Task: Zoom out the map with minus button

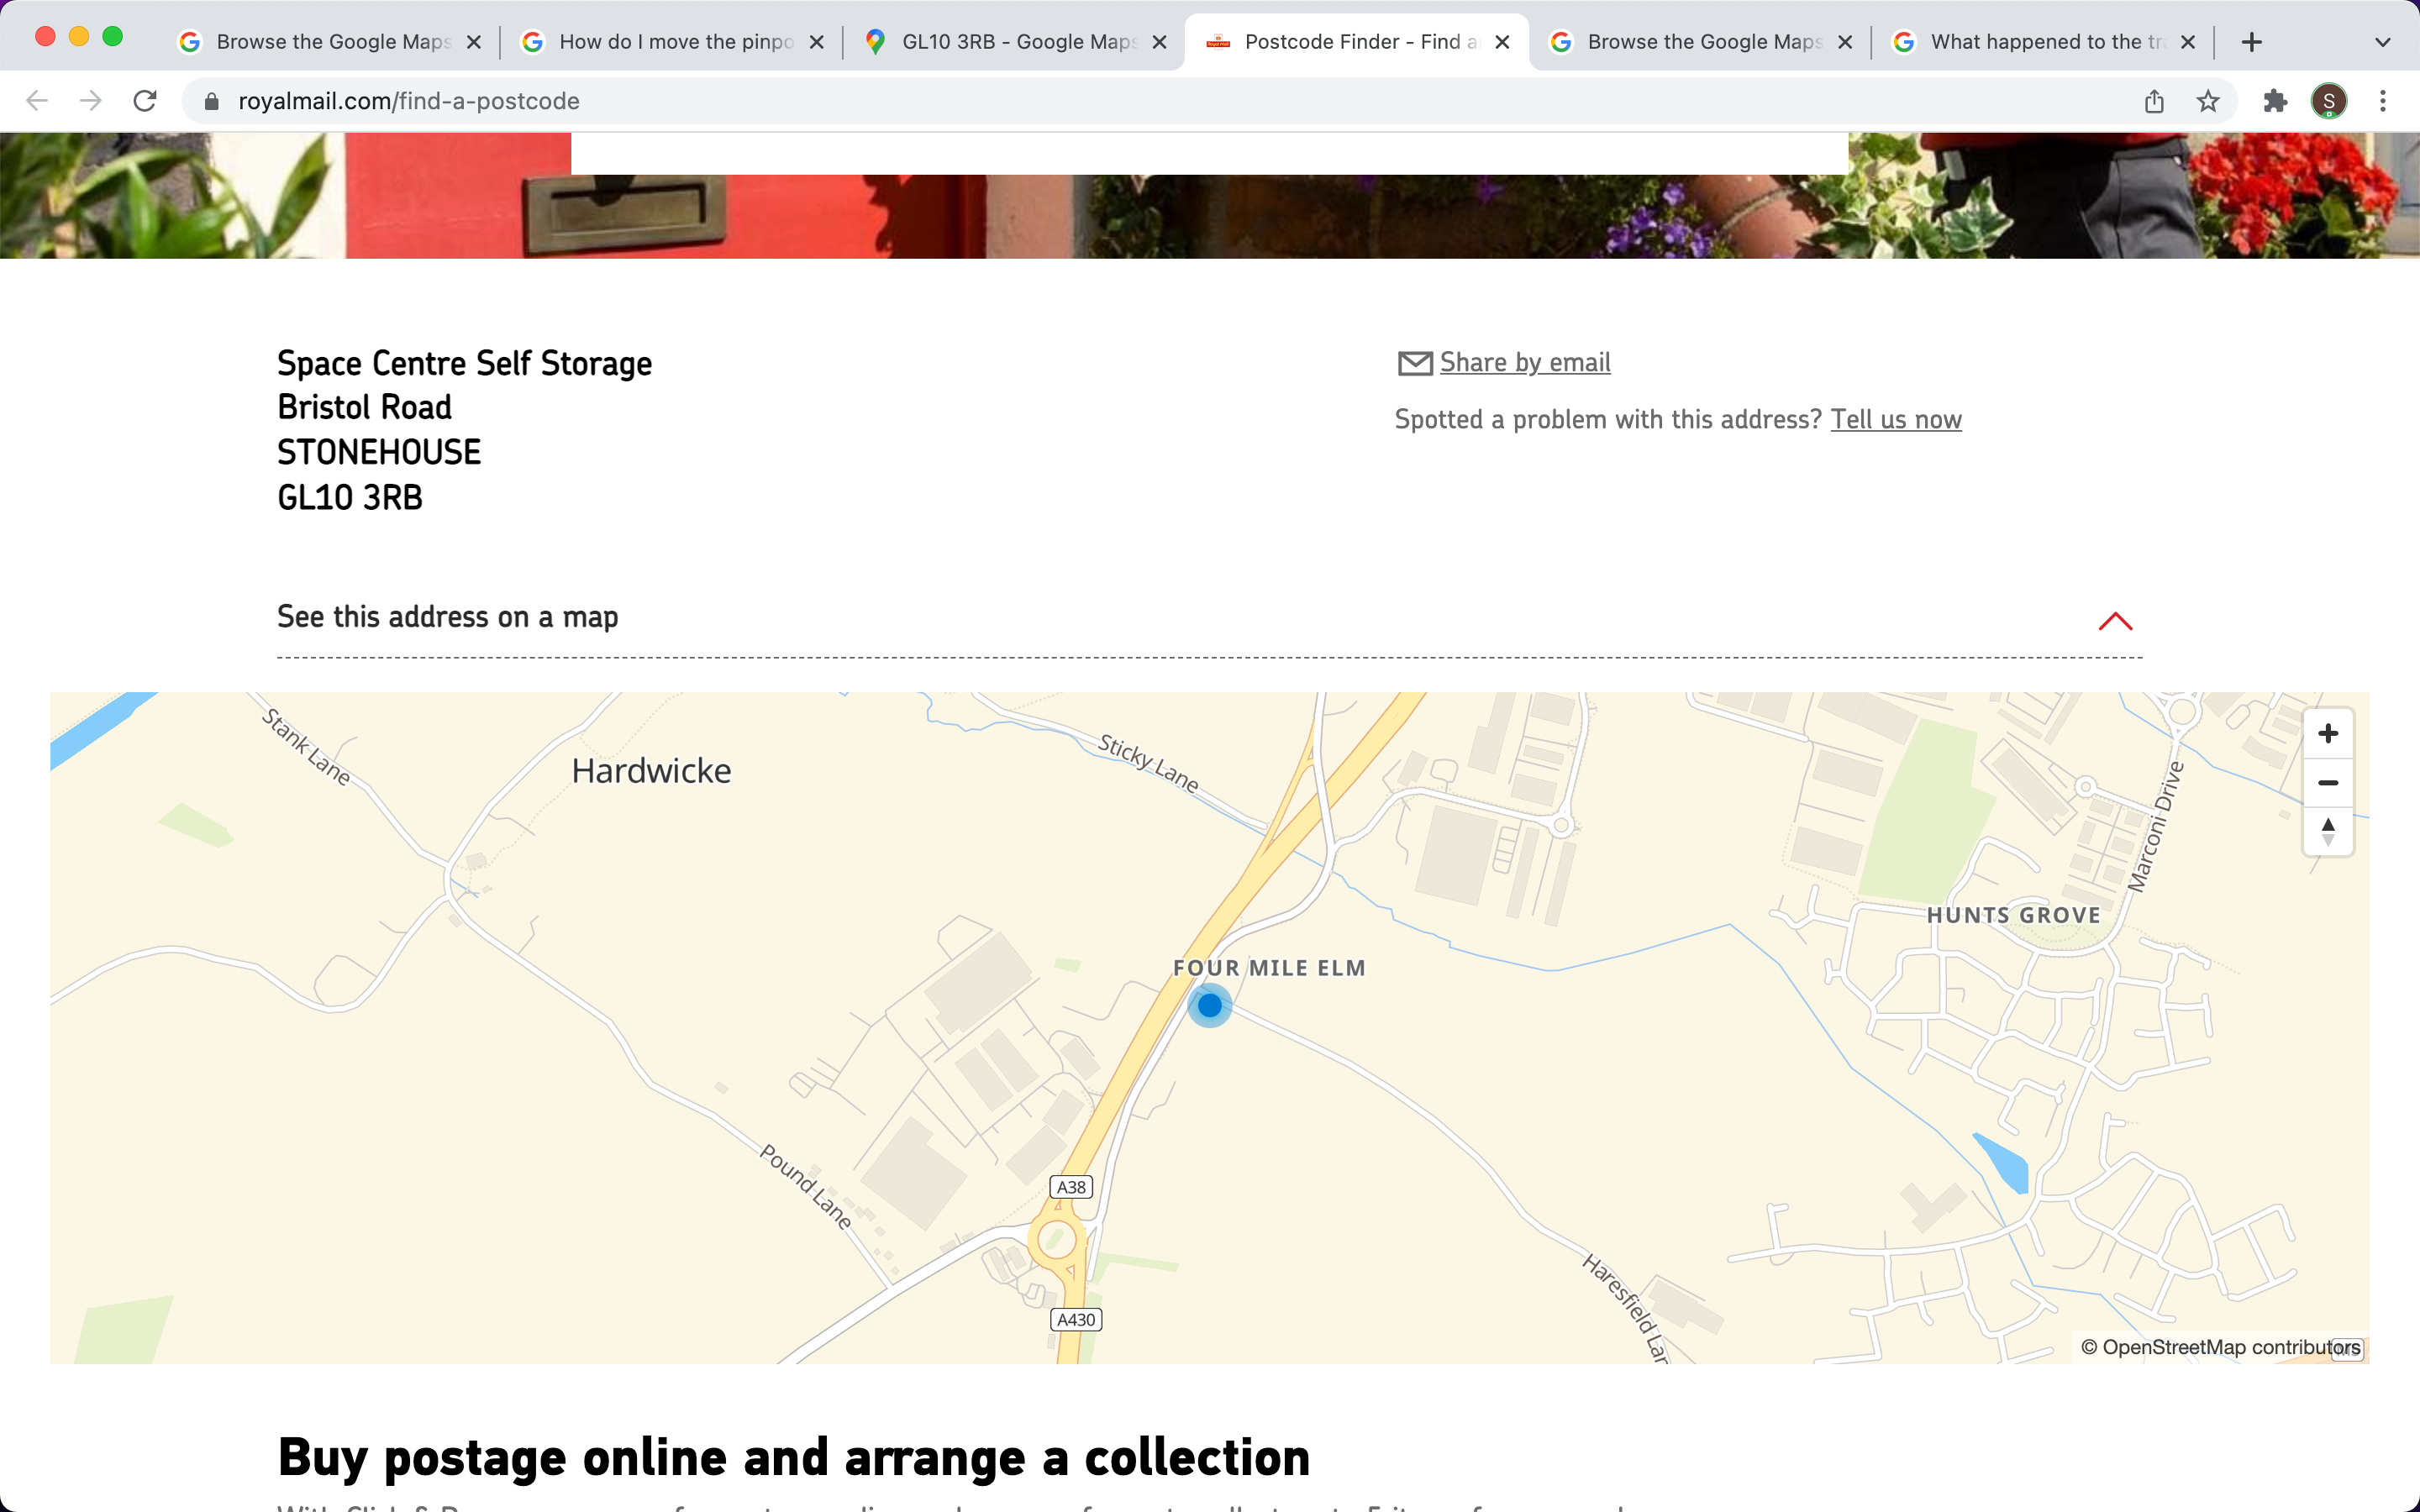Action: [2327, 783]
